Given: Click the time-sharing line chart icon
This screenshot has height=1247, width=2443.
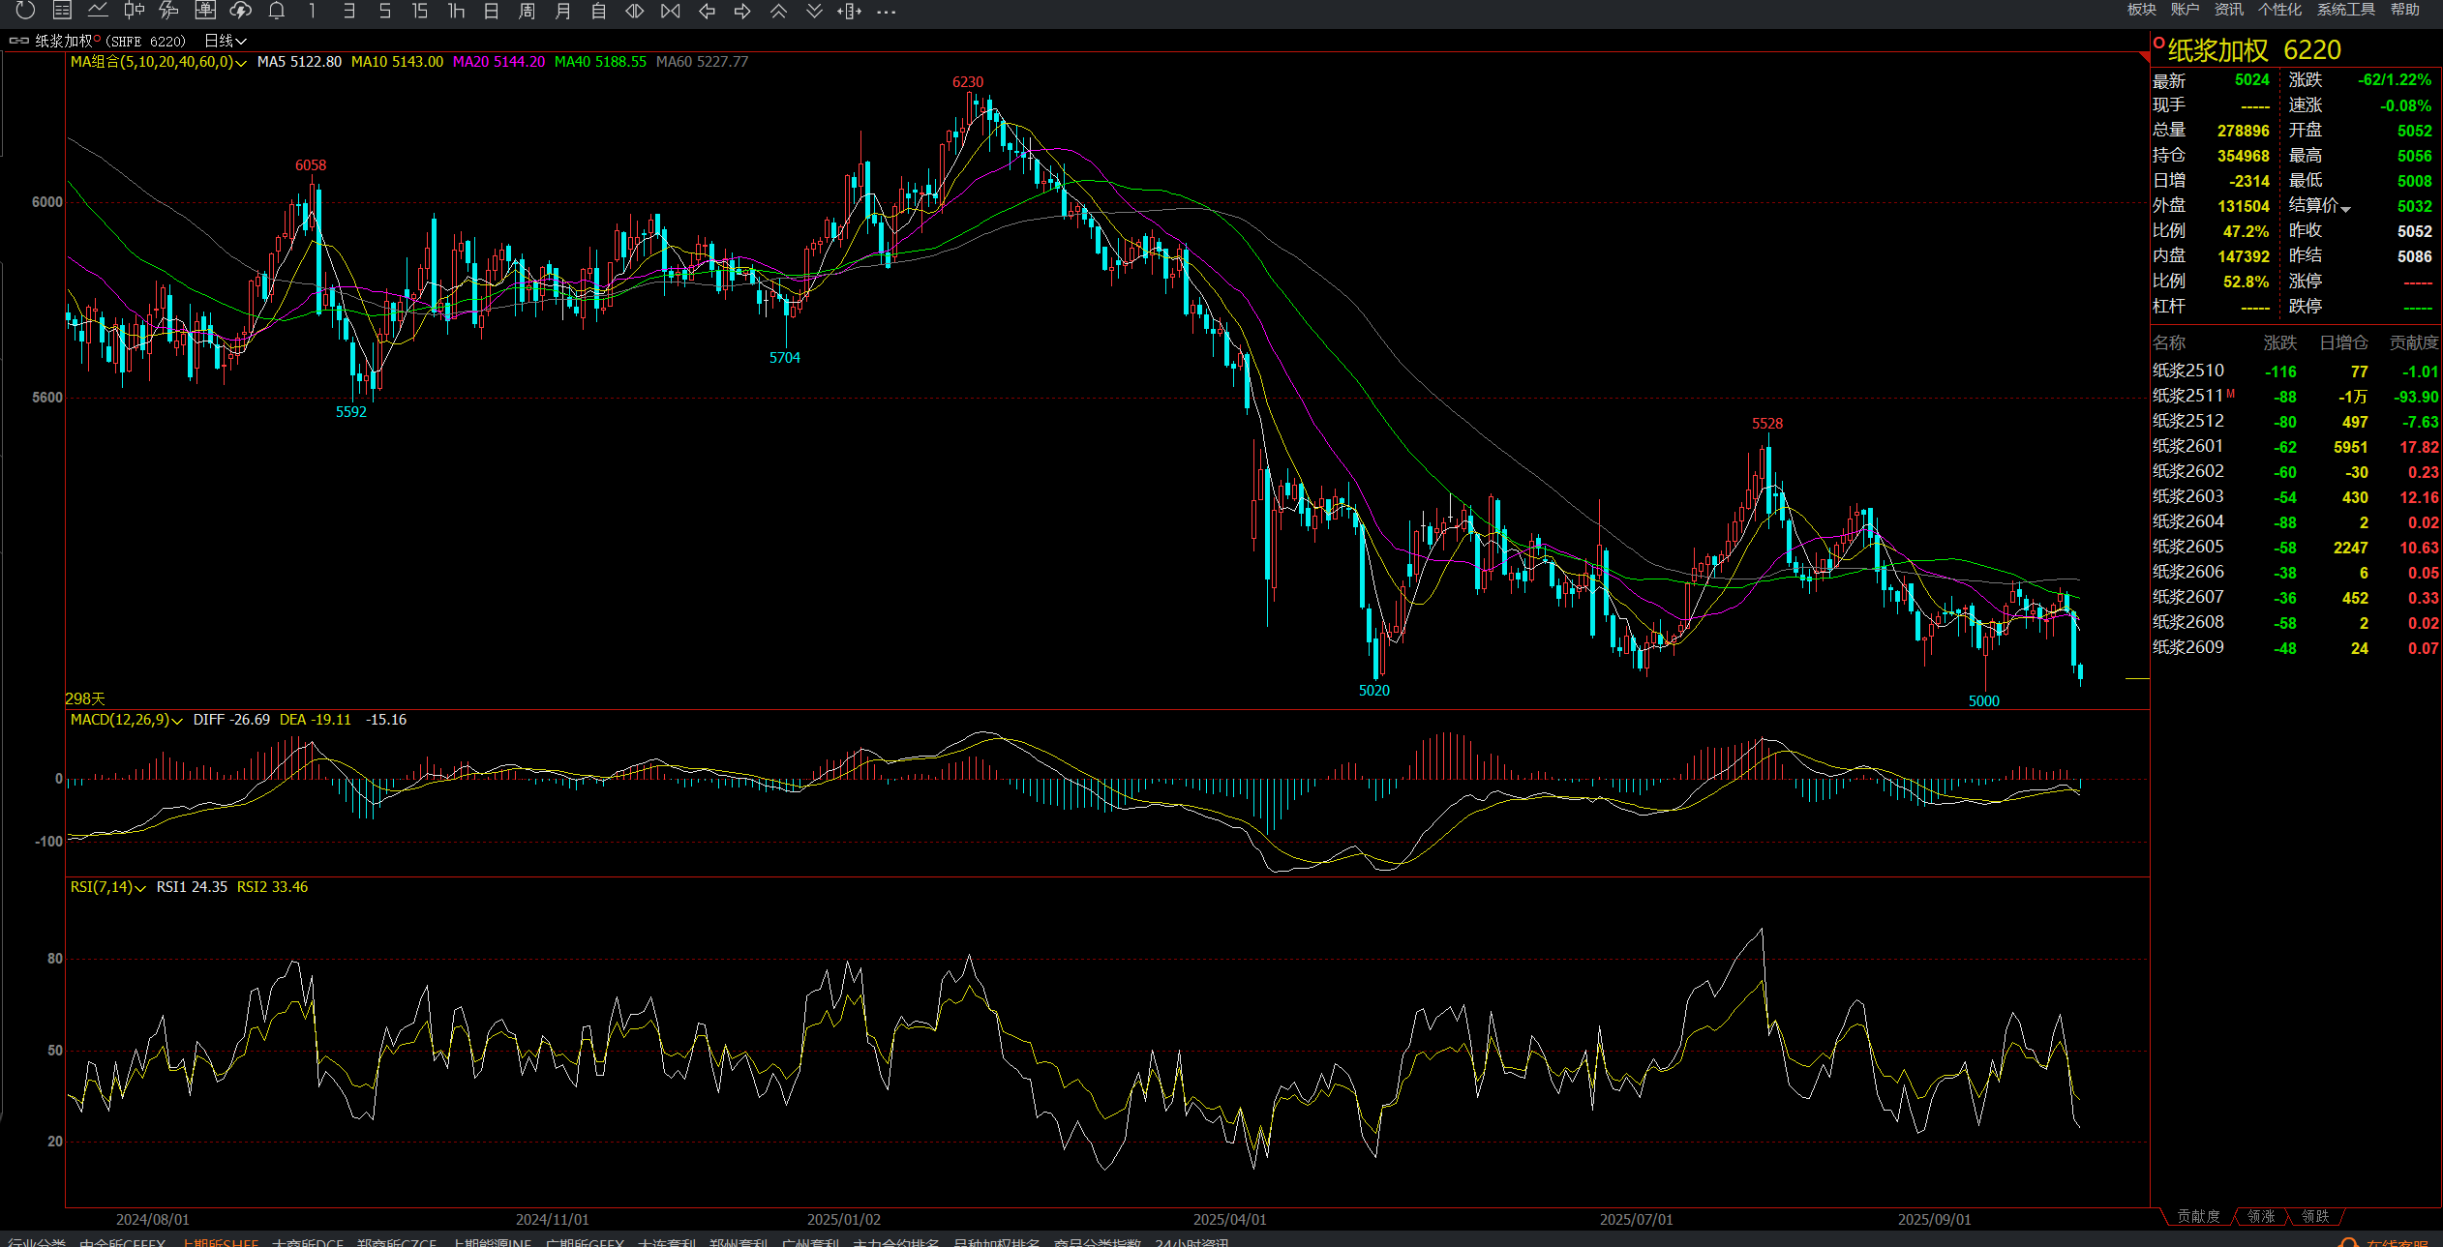Looking at the screenshot, I should 98,11.
